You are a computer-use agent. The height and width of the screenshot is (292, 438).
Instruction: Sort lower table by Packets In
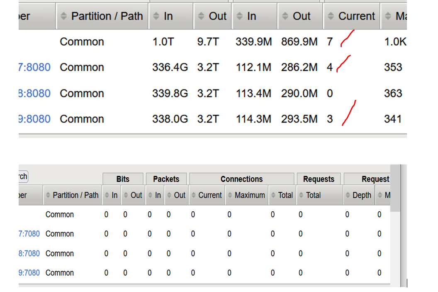pos(155,195)
